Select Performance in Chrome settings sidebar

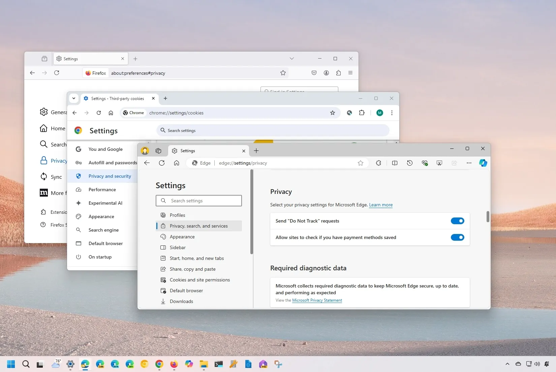pos(102,190)
